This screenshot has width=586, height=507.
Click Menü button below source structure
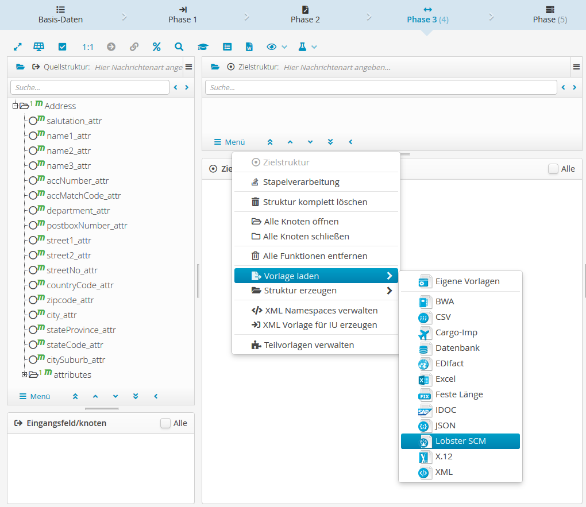point(34,396)
